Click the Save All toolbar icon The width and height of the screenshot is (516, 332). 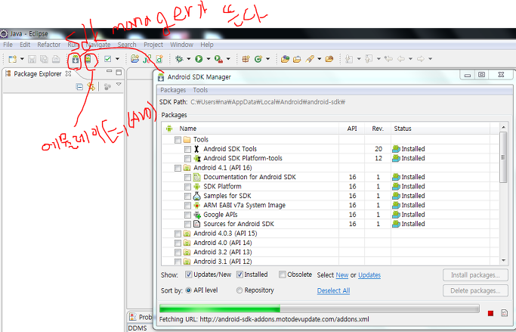click(44, 59)
